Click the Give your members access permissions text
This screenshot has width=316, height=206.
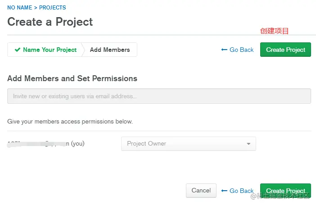70,121
